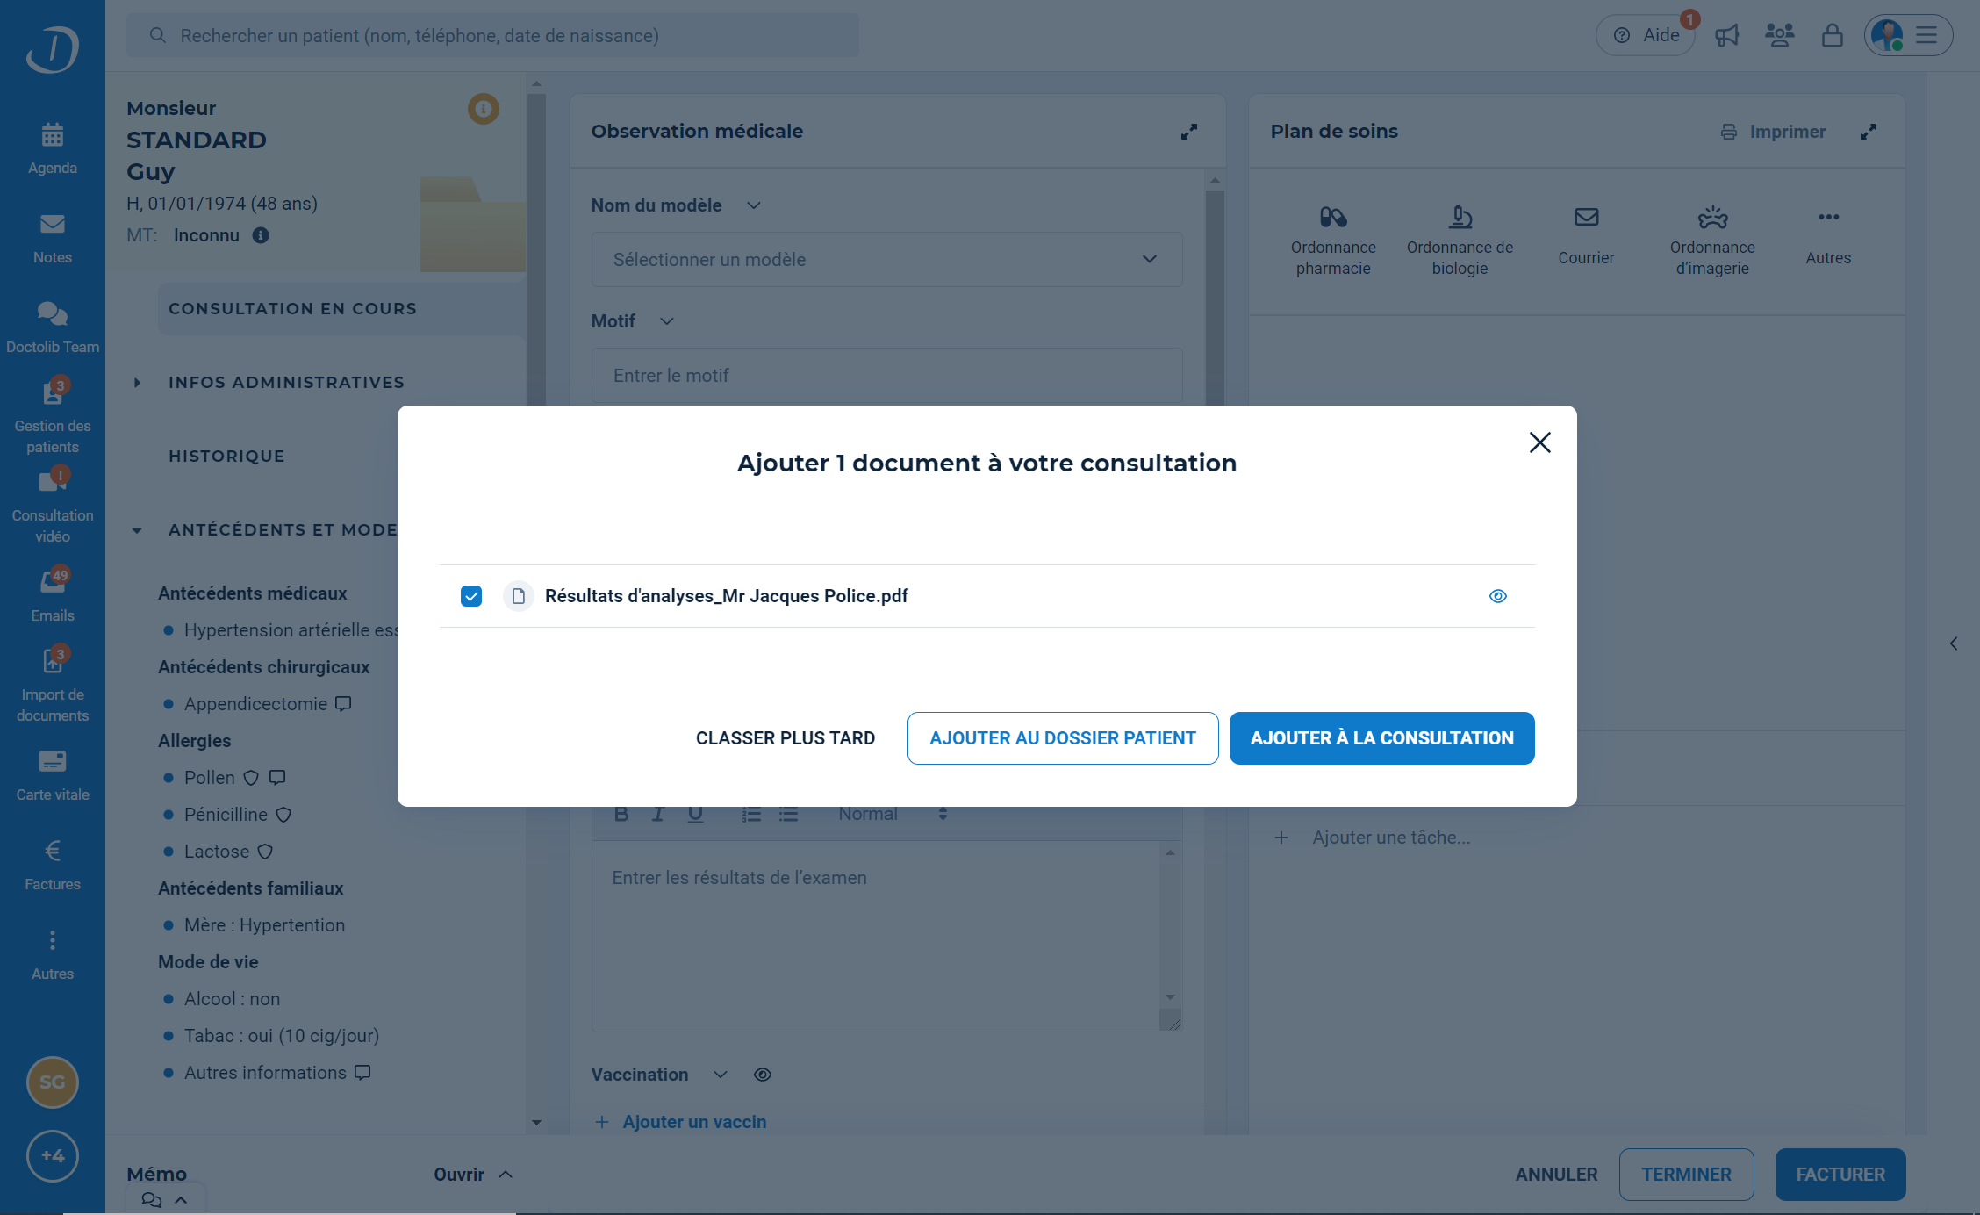Screen dimensions: 1980x1215
Task: Click Ajouter au dossier patient button
Action: click(x=1062, y=738)
